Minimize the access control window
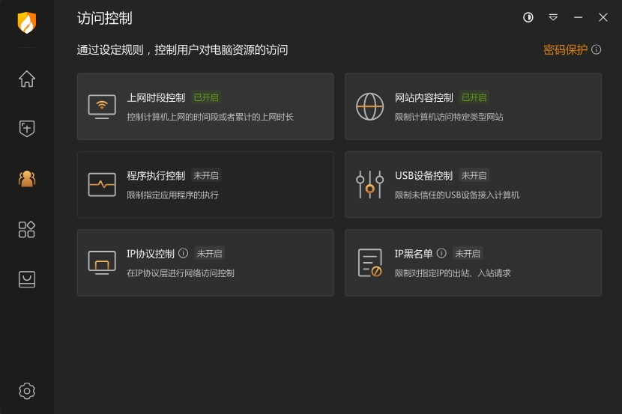 coord(579,17)
